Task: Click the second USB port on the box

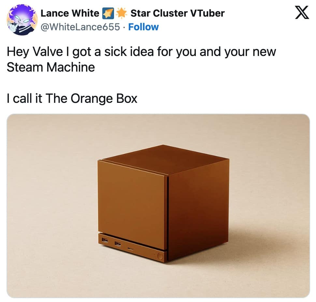Action: click(x=118, y=244)
